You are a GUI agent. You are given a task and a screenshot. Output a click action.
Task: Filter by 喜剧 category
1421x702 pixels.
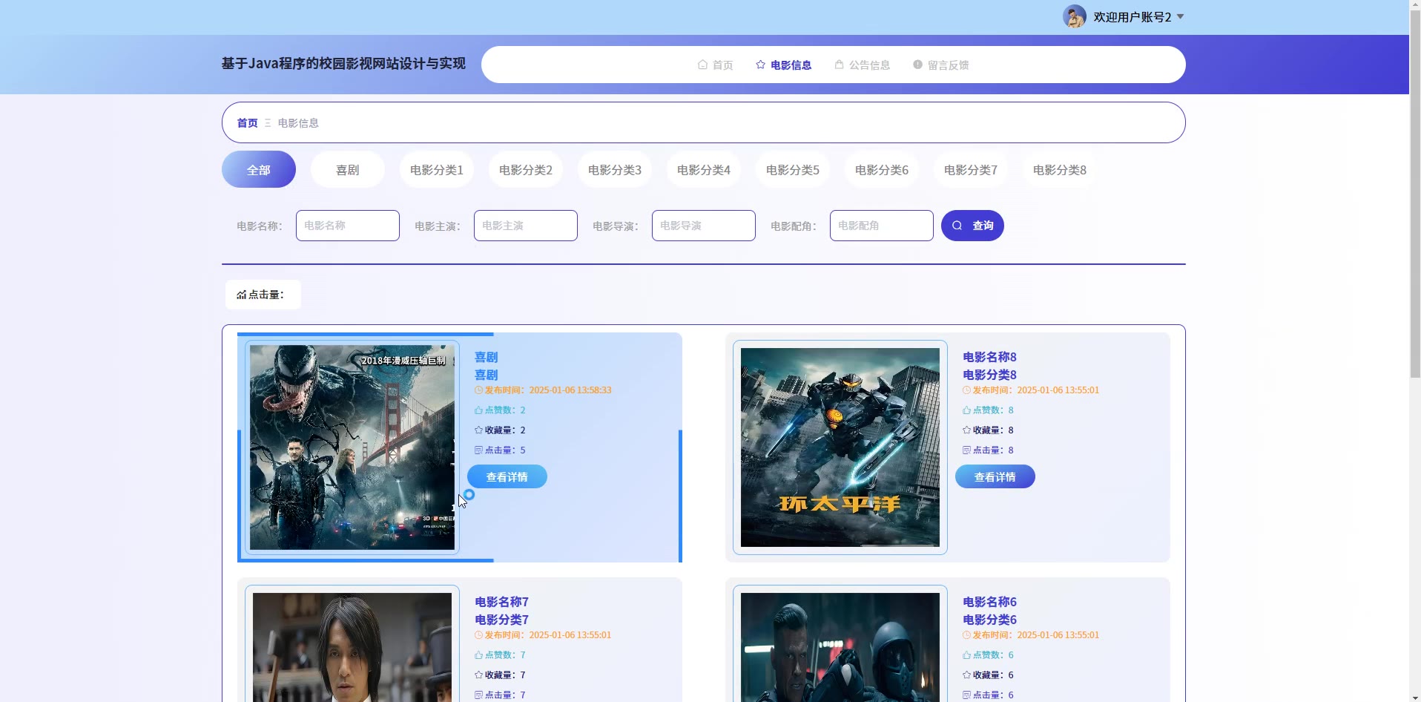tap(347, 170)
